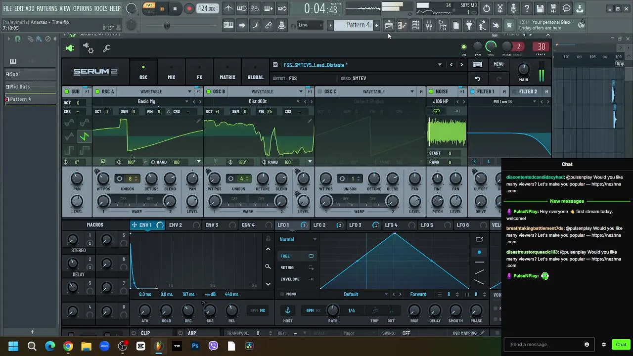633x356 pixels.
Task: Click the LFO RATE knob
Action: click(x=333, y=310)
